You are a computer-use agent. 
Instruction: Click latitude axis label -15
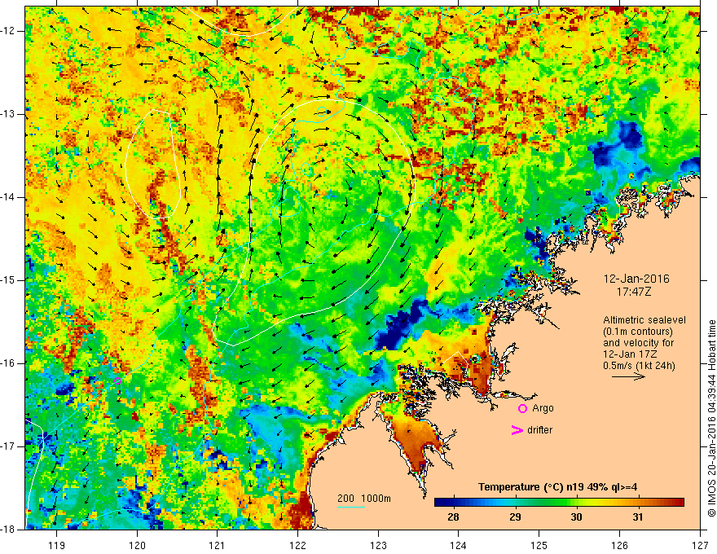pos(8,280)
